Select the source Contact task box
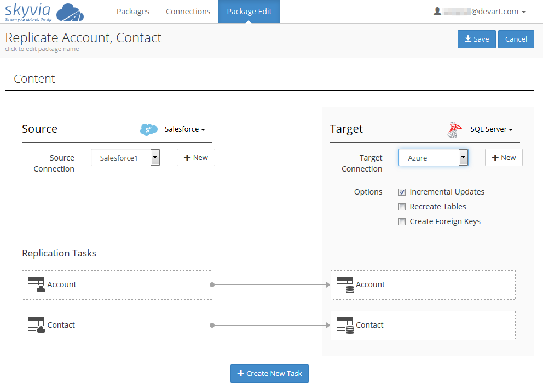The width and height of the screenshot is (543, 388). pyautogui.click(x=117, y=326)
